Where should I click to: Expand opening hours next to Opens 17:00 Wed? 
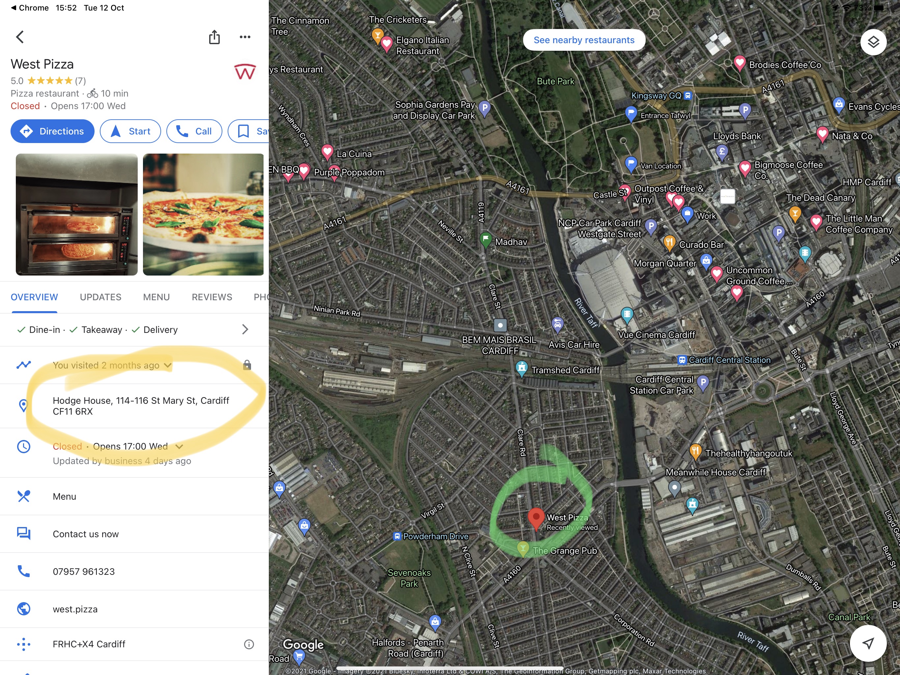pyautogui.click(x=179, y=446)
